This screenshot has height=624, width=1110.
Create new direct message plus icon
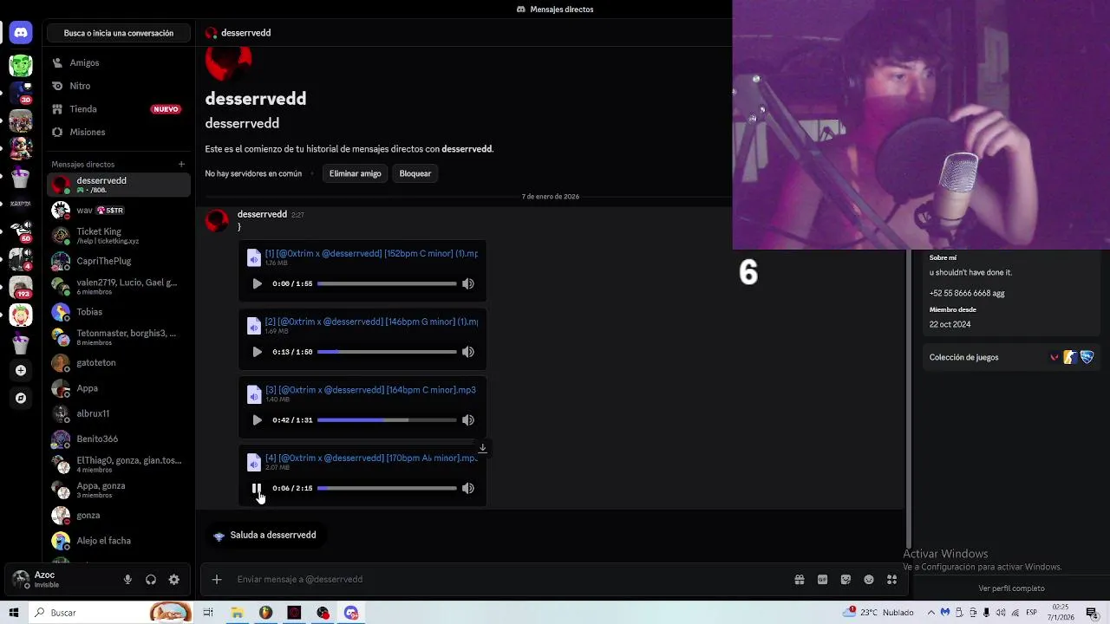pos(181,164)
